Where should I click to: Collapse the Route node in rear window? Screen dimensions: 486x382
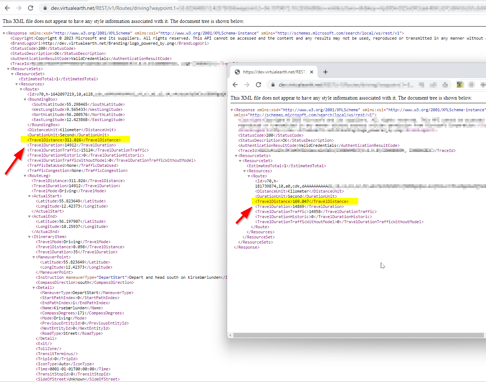21,89
